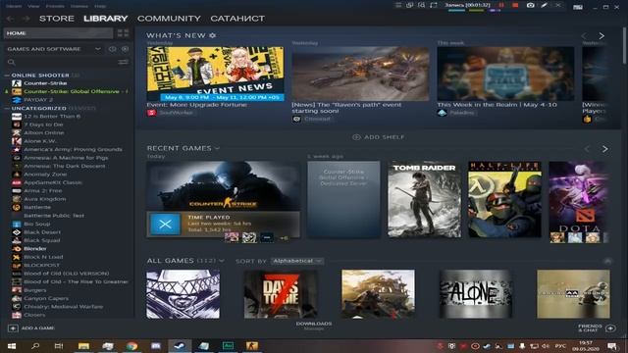Open Windows taskbar search
The height and width of the screenshot is (353, 628).
35,346
